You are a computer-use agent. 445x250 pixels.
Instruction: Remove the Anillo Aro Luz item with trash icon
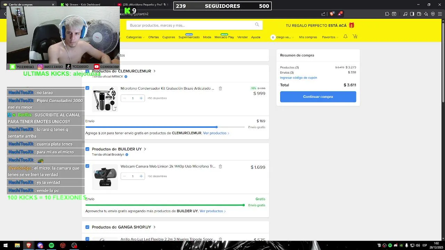pyautogui.click(x=220, y=239)
